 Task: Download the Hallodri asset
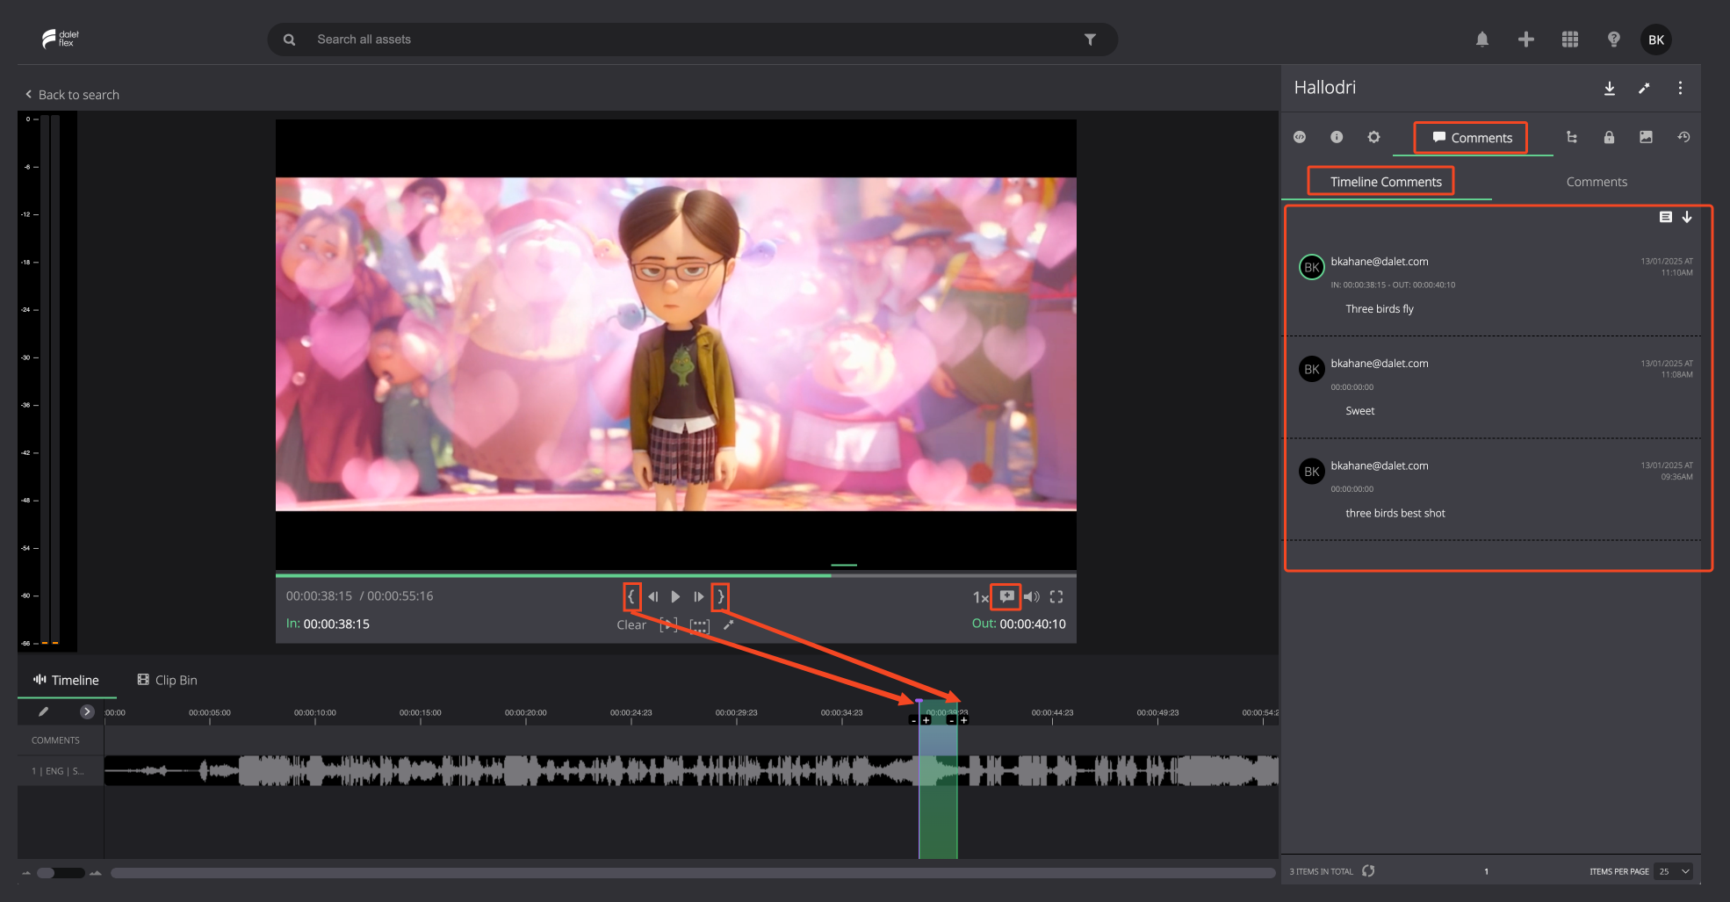coord(1610,88)
